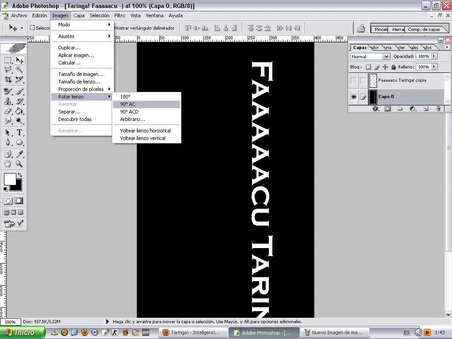The width and height of the screenshot is (452, 339).
Task: Toggle link box of Faaaaacu Taringa! copia
Action: pos(364,81)
